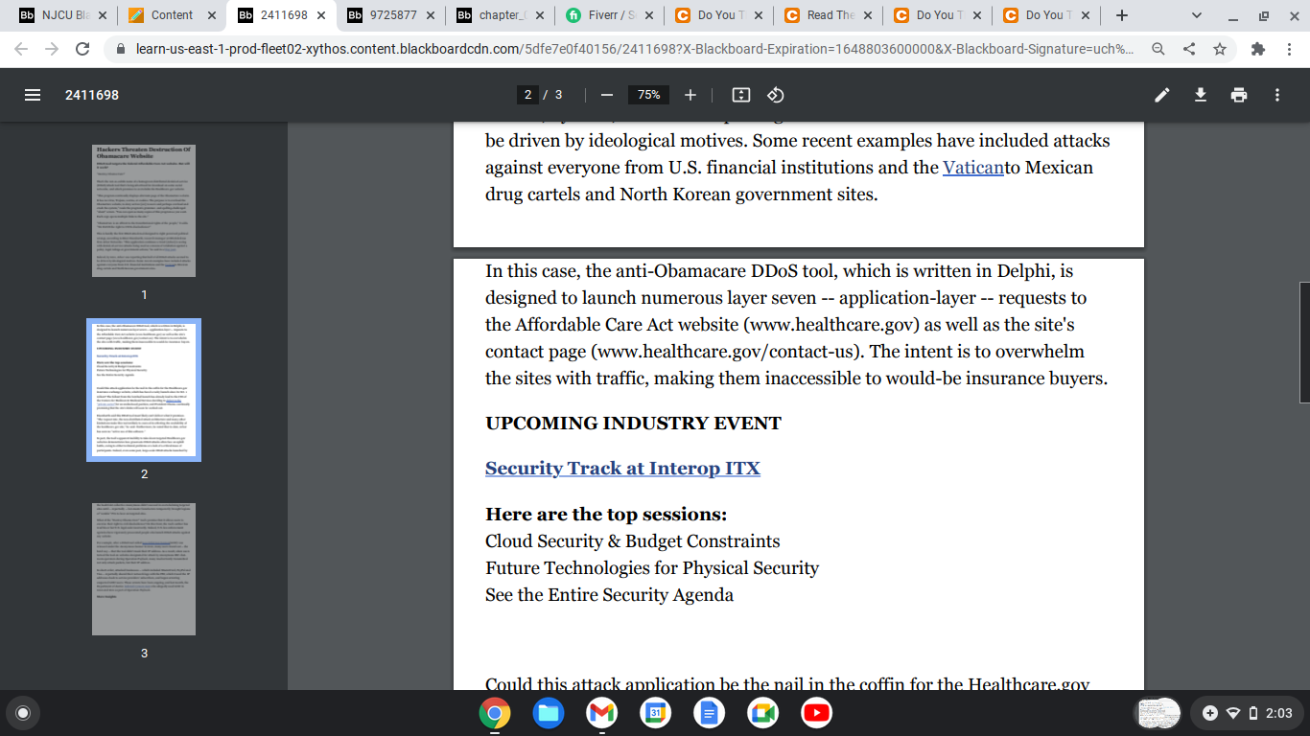Bookmark this page with the star
This screenshot has width=1310, height=736.
pyautogui.click(x=1220, y=49)
